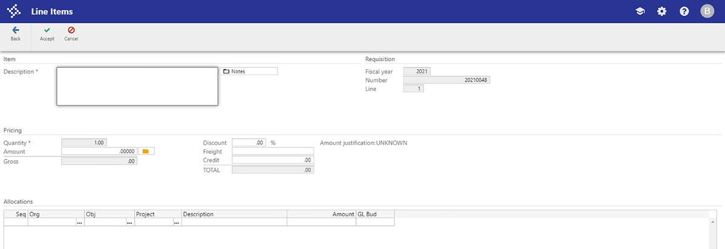The image size is (725, 249).
Task: Open the Project lookup ellipsis button
Action: click(177, 222)
